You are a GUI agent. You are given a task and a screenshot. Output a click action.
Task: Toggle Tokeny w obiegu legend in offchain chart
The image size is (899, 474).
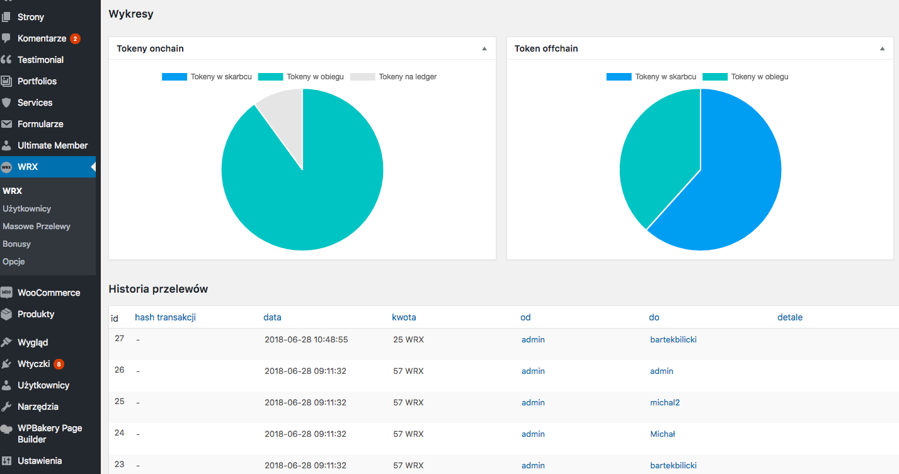point(746,77)
